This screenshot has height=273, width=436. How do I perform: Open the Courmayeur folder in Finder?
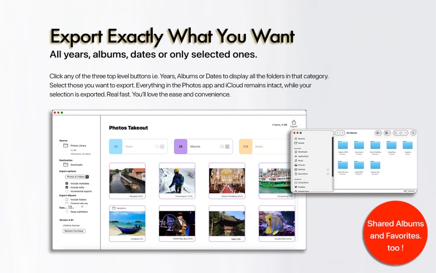pyautogui.click(x=359, y=145)
